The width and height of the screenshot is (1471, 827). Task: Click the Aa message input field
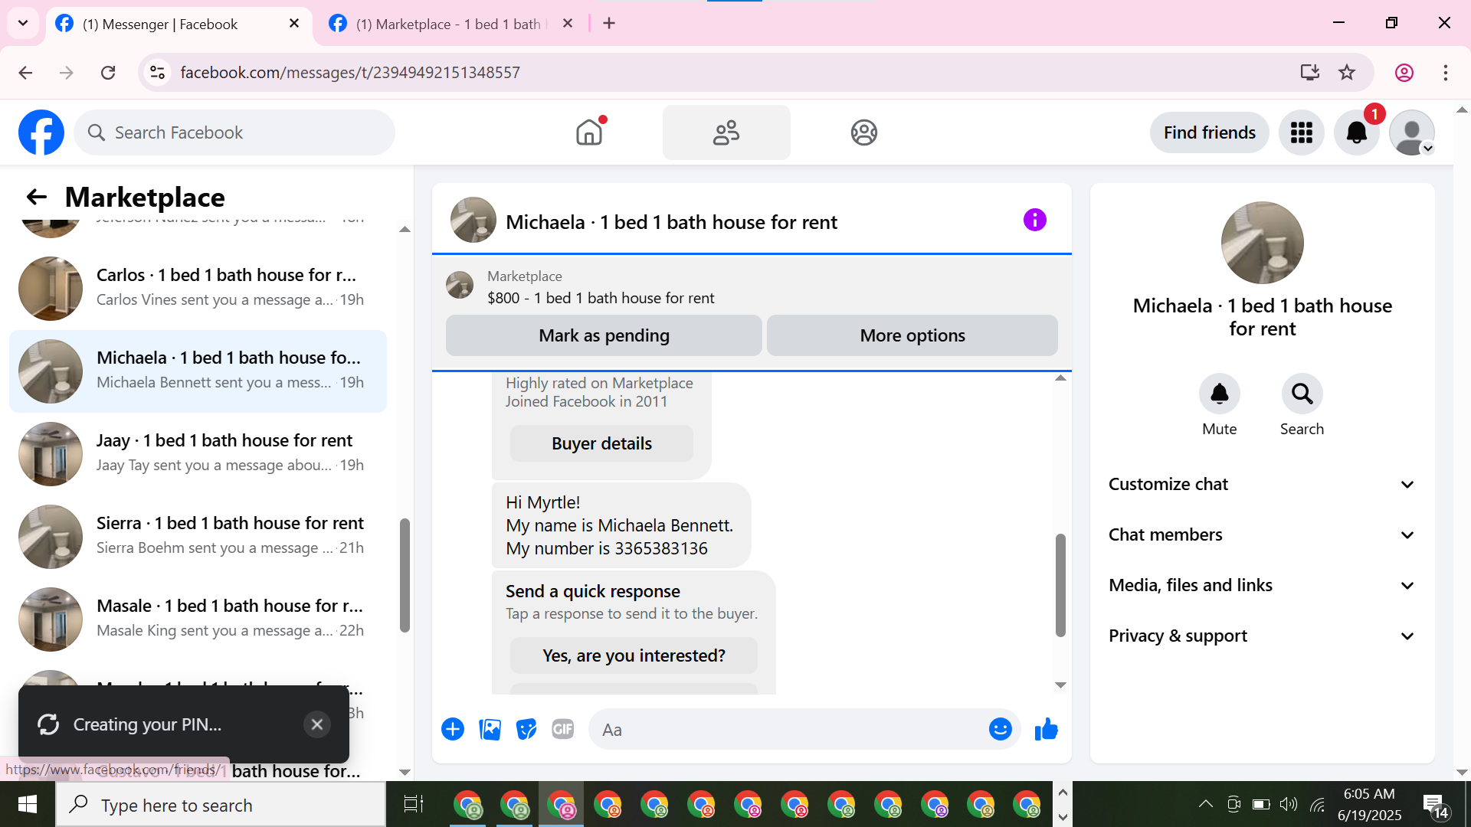pyautogui.click(x=789, y=730)
